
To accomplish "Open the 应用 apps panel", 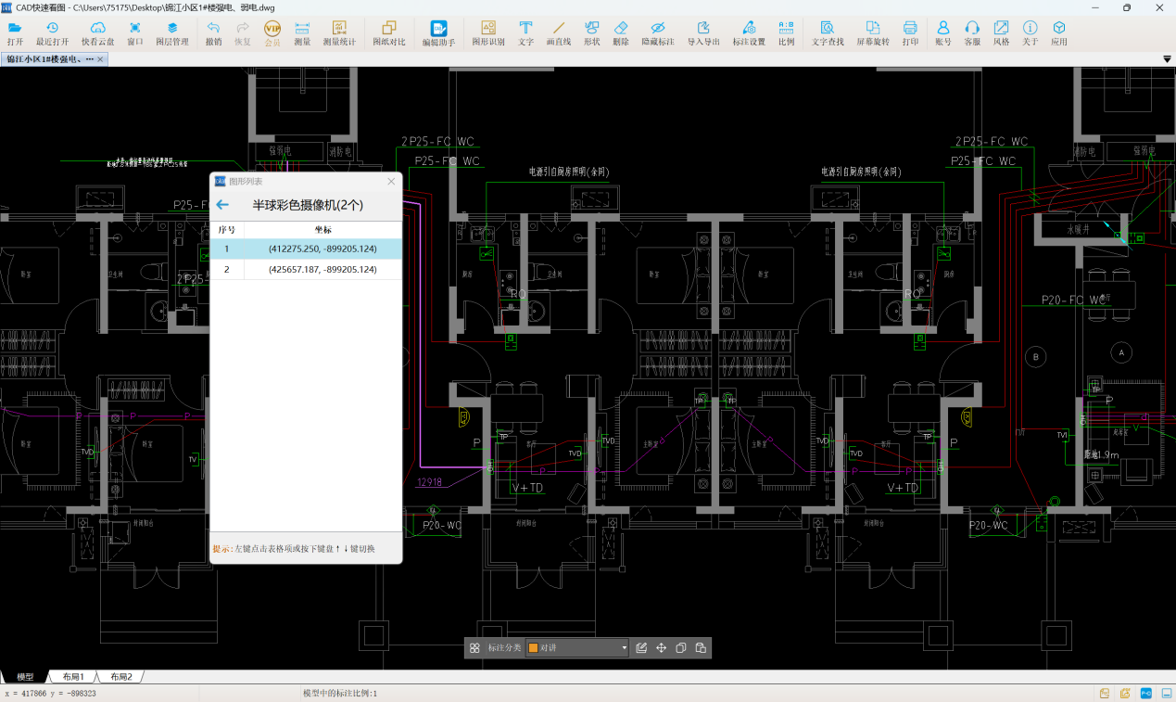I will (1059, 34).
